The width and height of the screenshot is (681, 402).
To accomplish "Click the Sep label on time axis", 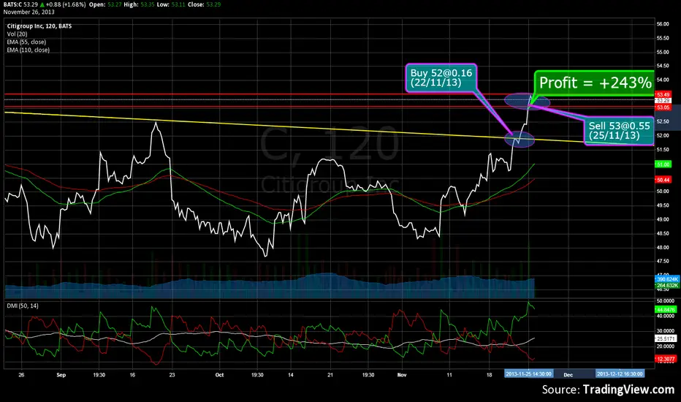I will pyautogui.click(x=61, y=375).
